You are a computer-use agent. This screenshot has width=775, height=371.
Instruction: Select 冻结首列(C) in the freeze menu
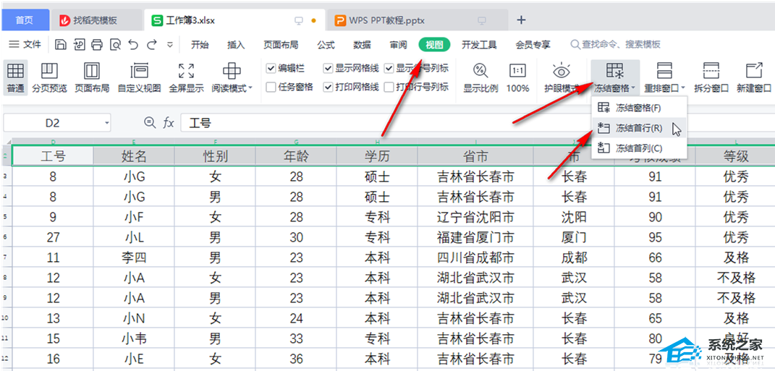pos(638,148)
